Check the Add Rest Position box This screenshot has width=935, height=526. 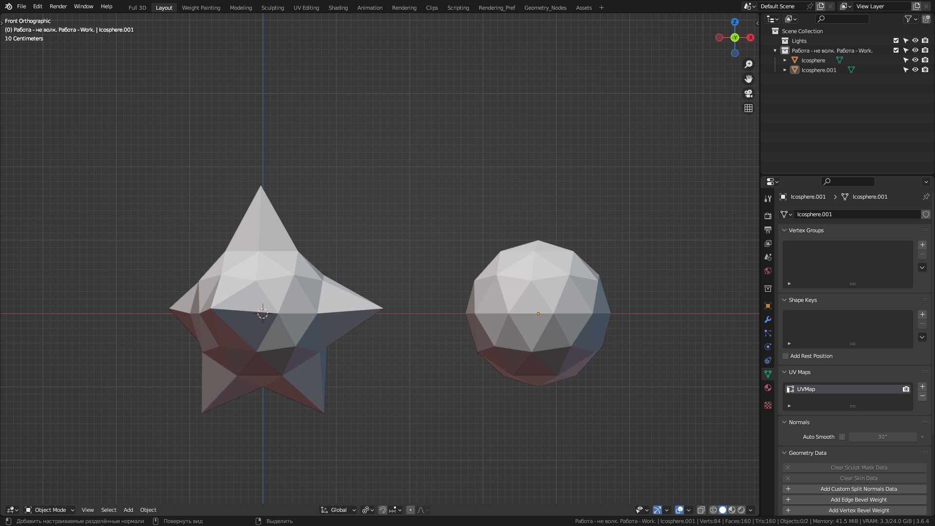785,356
